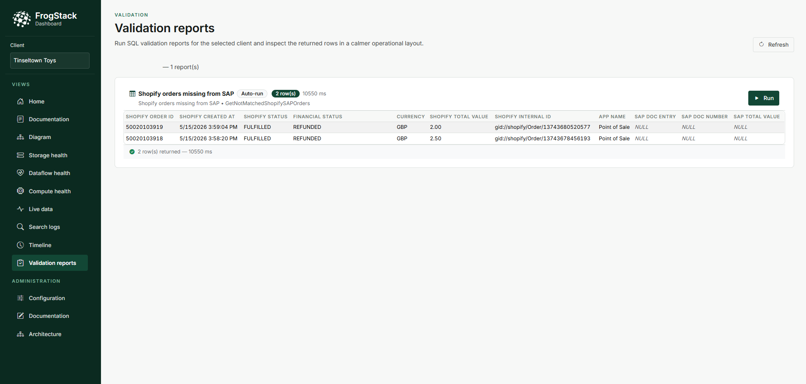Click the green success check icon

click(132, 152)
